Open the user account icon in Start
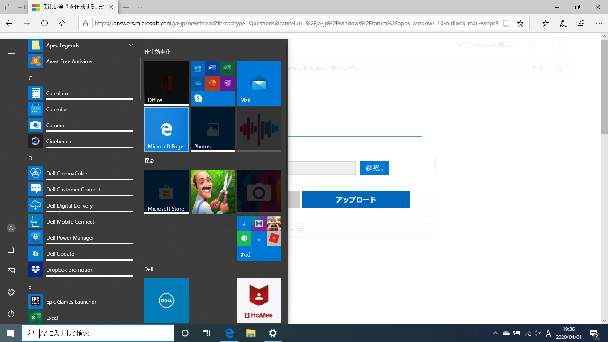The image size is (608, 342). point(11,228)
